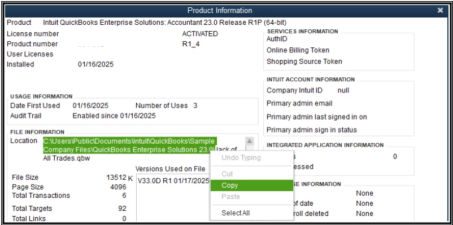This screenshot has height=225, width=453.
Task: Click the File Information heading
Action: [37, 132]
